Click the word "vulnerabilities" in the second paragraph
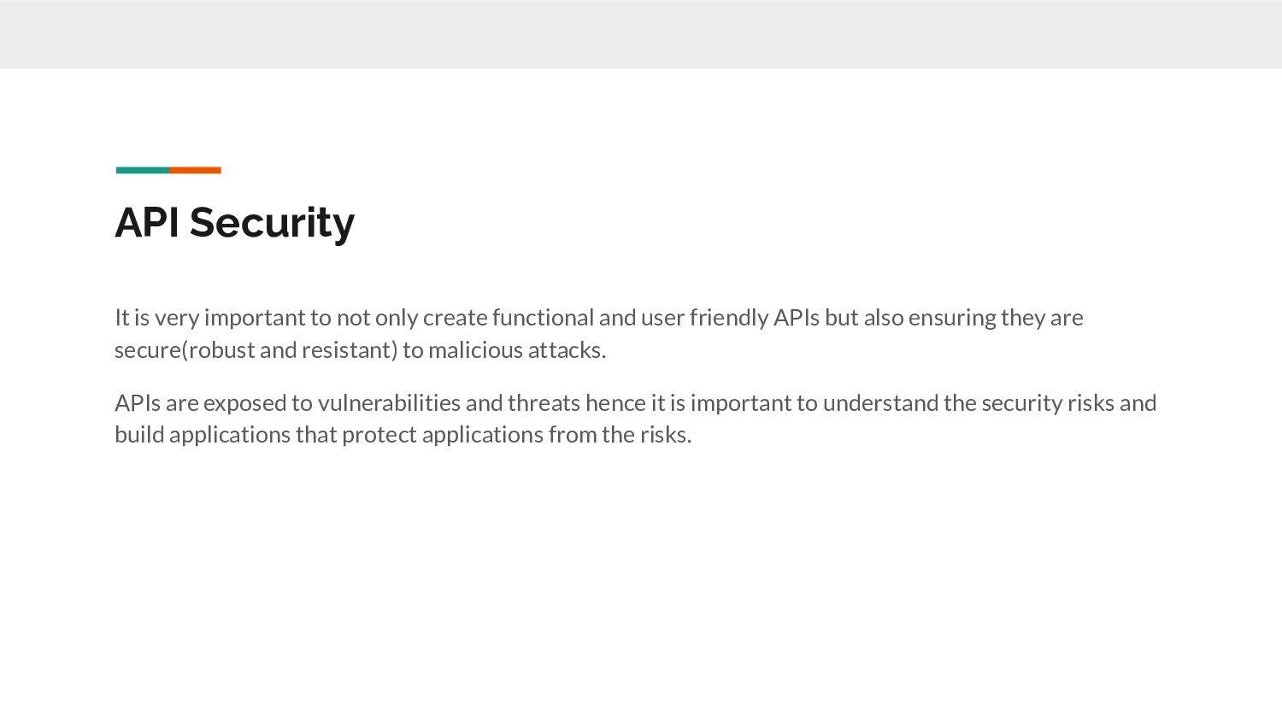Image resolution: width=1282 pixels, height=721 pixels. point(389,403)
